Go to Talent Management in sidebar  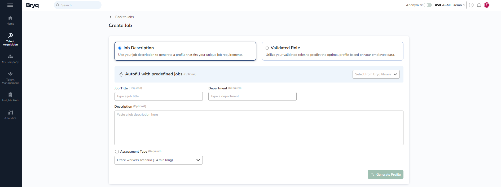coord(10,78)
